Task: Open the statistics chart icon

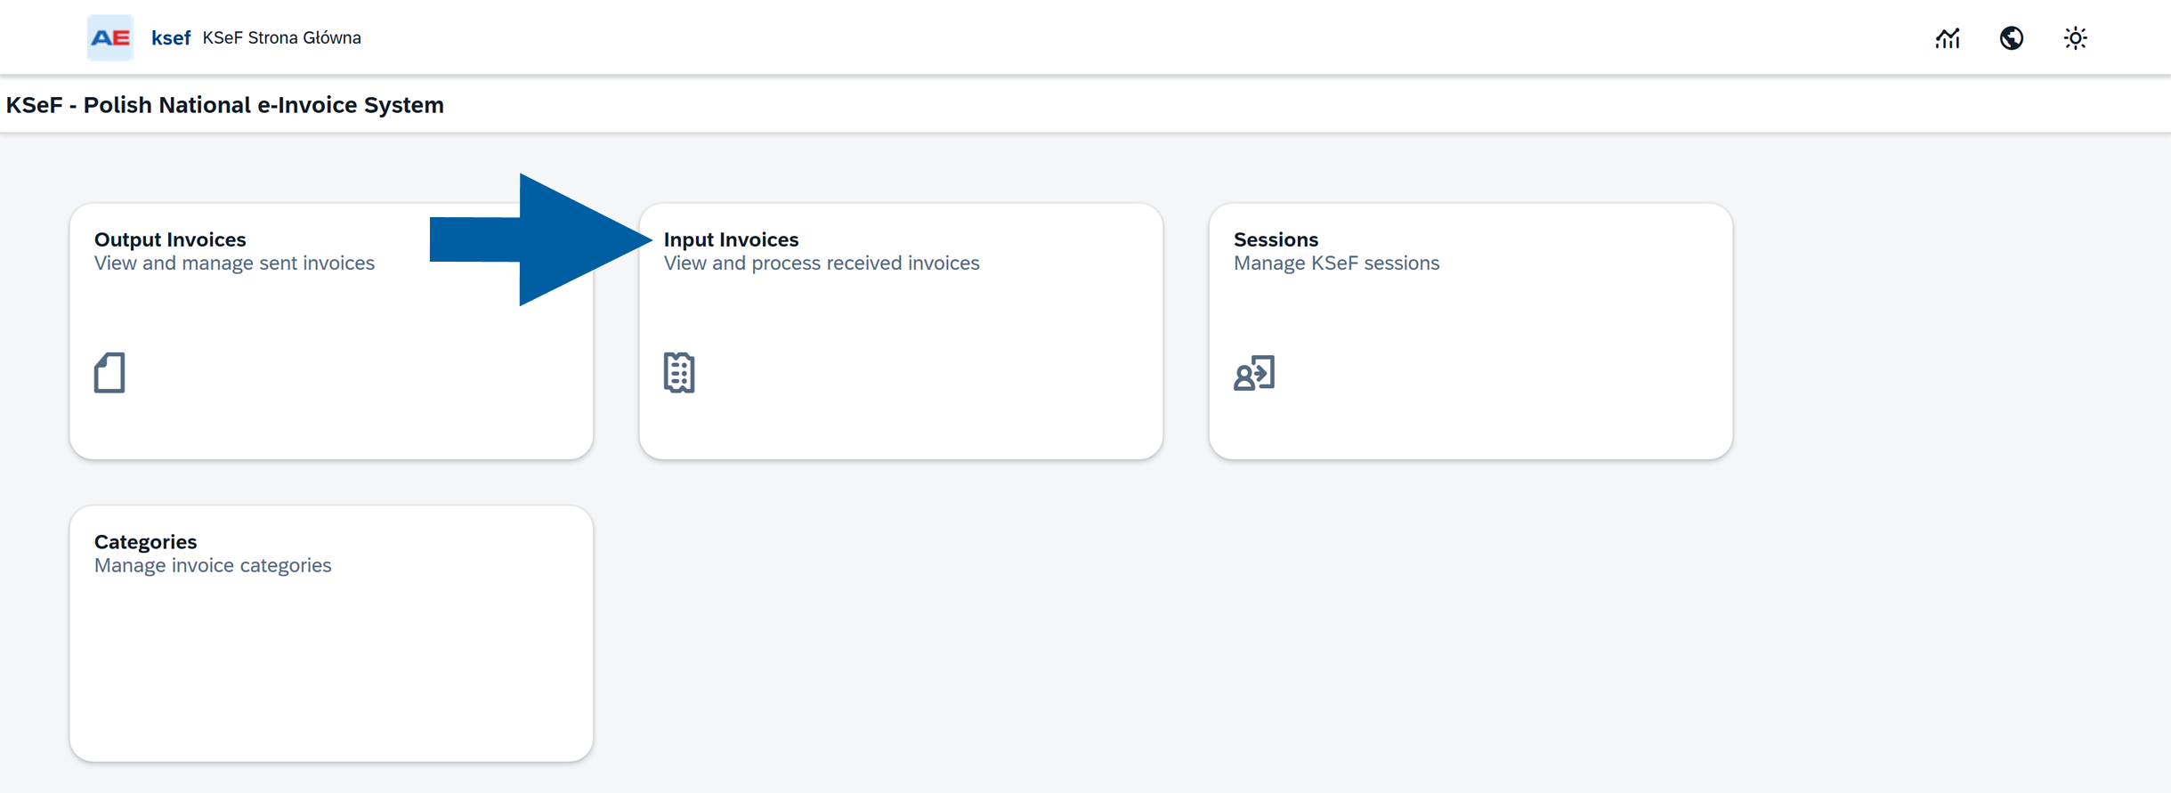Action: click(1947, 38)
